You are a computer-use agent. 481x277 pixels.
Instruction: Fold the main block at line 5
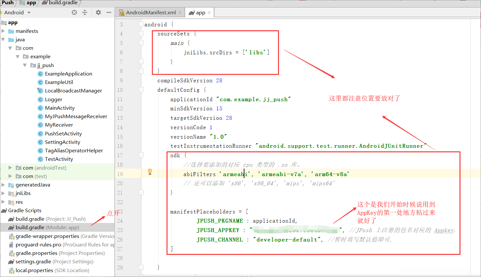[x=141, y=43]
